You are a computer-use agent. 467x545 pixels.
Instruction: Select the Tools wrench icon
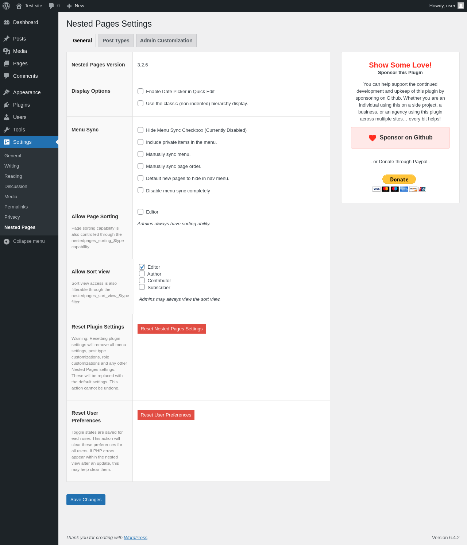click(7, 130)
